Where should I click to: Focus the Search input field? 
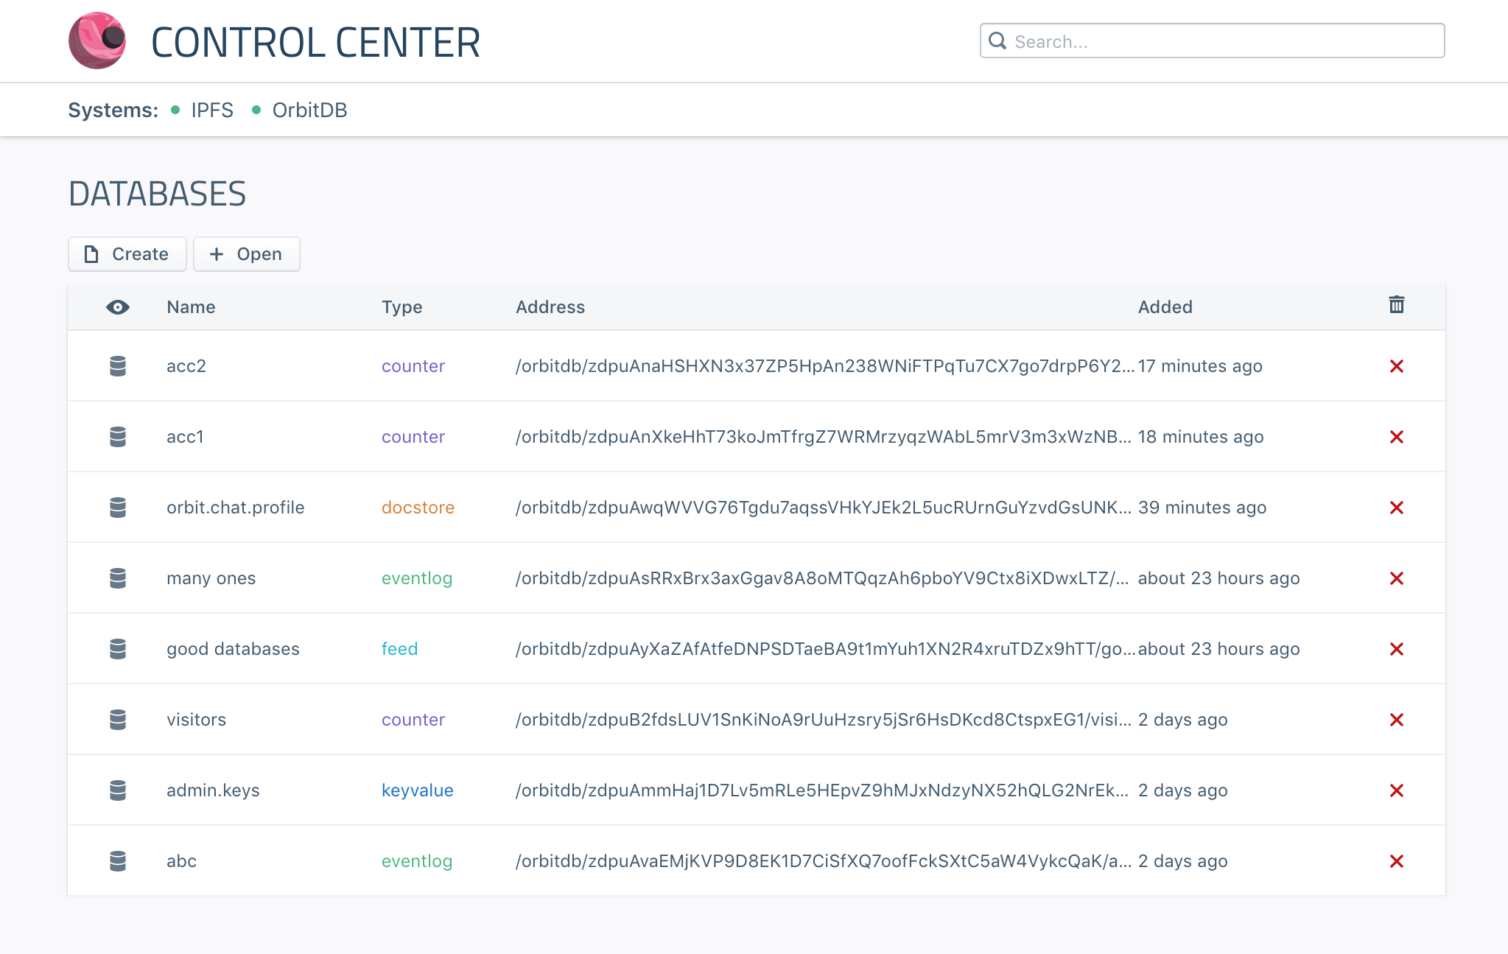pyautogui.click(x=1223, y=41)
